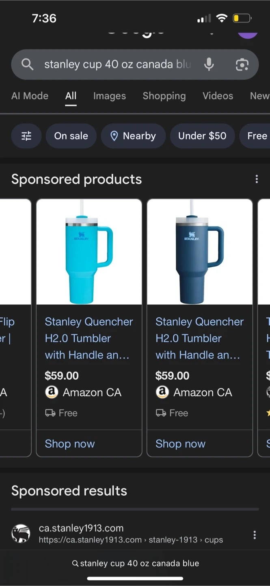Image resolution: width=270 pixels, height=586 pixels.
Task: Select the AI Mode tab
Action: (x=30, y=96)
